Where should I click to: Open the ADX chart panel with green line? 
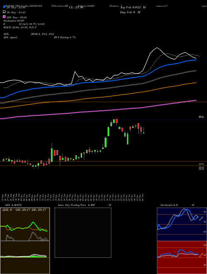[25, 224]
